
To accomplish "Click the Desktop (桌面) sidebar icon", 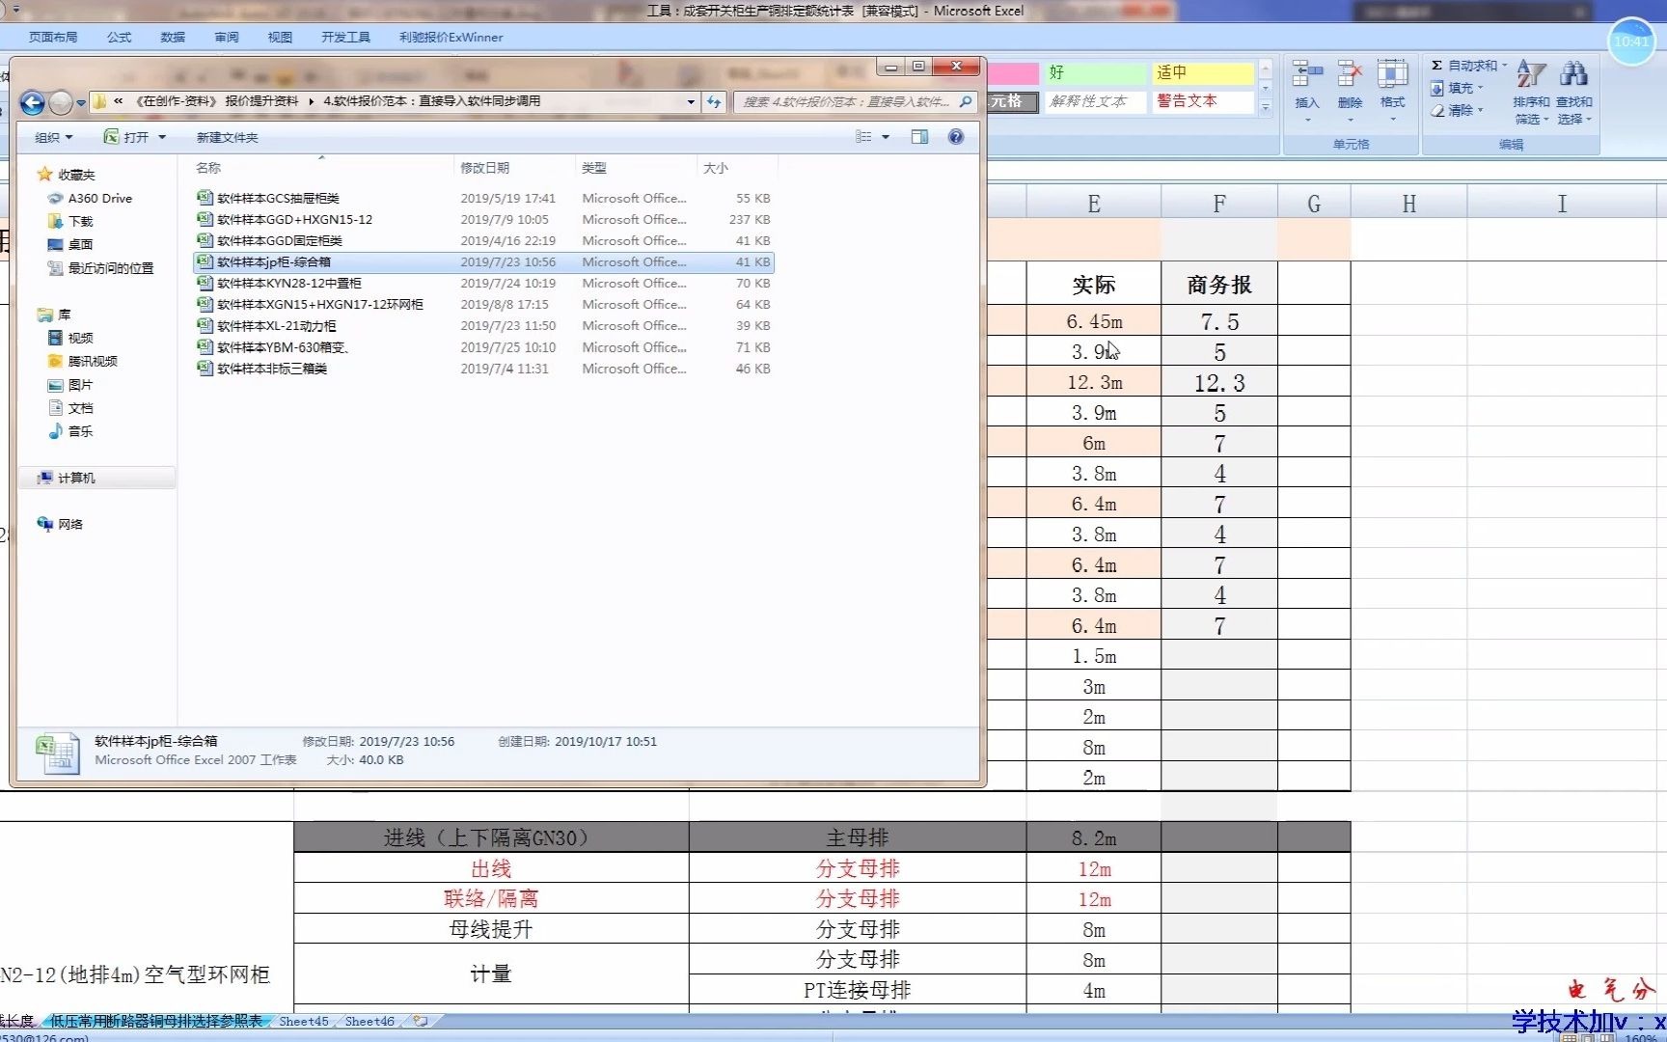I will tap(56, 244).
